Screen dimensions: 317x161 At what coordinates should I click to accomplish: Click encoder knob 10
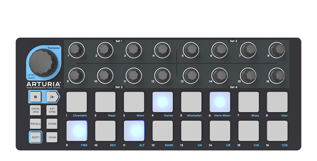[105, 76]
